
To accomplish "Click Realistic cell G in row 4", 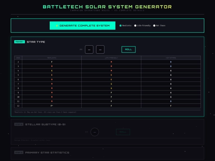I will 52,71.
